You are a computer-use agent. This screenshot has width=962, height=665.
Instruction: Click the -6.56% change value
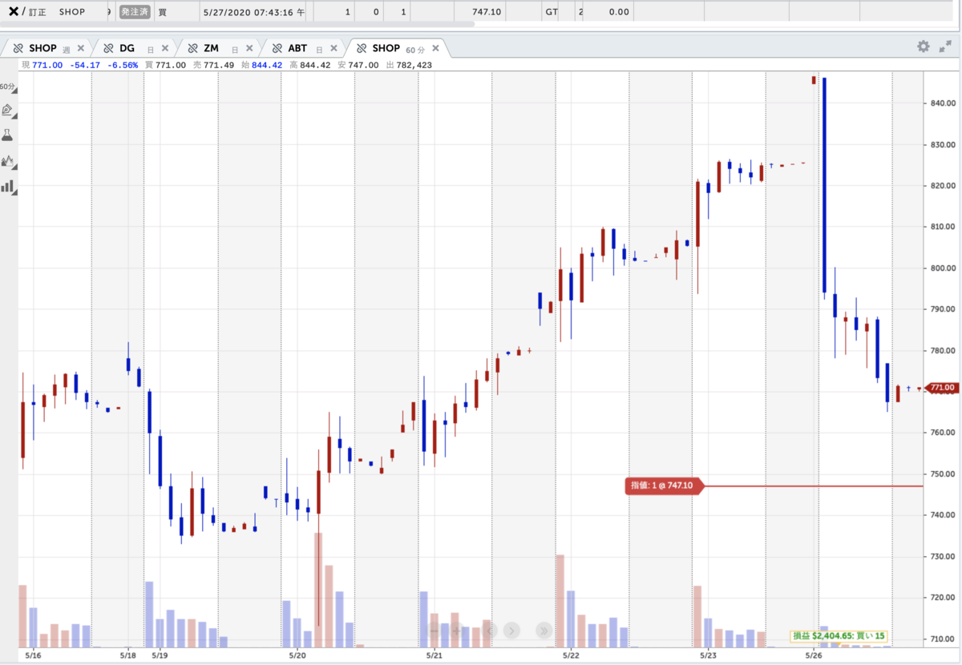click(x=122, y=65)
